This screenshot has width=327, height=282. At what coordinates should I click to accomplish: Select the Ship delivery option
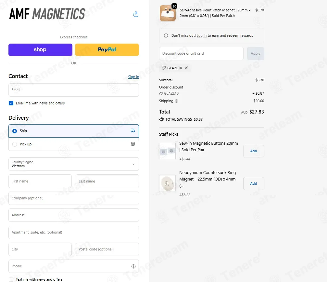[x=74, y=131]
